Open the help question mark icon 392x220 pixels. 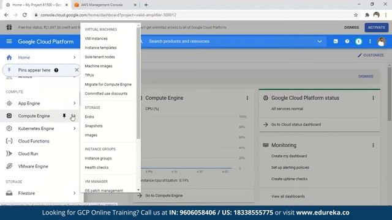(347, 42)
